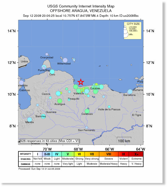Click intensity V legend swatch
The width and height of the screenshot is (167, 187).
coord(68,154)
